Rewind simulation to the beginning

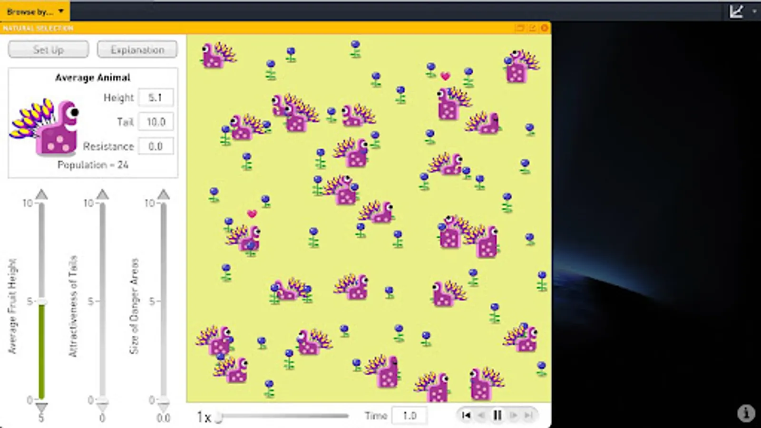(466, 416)
